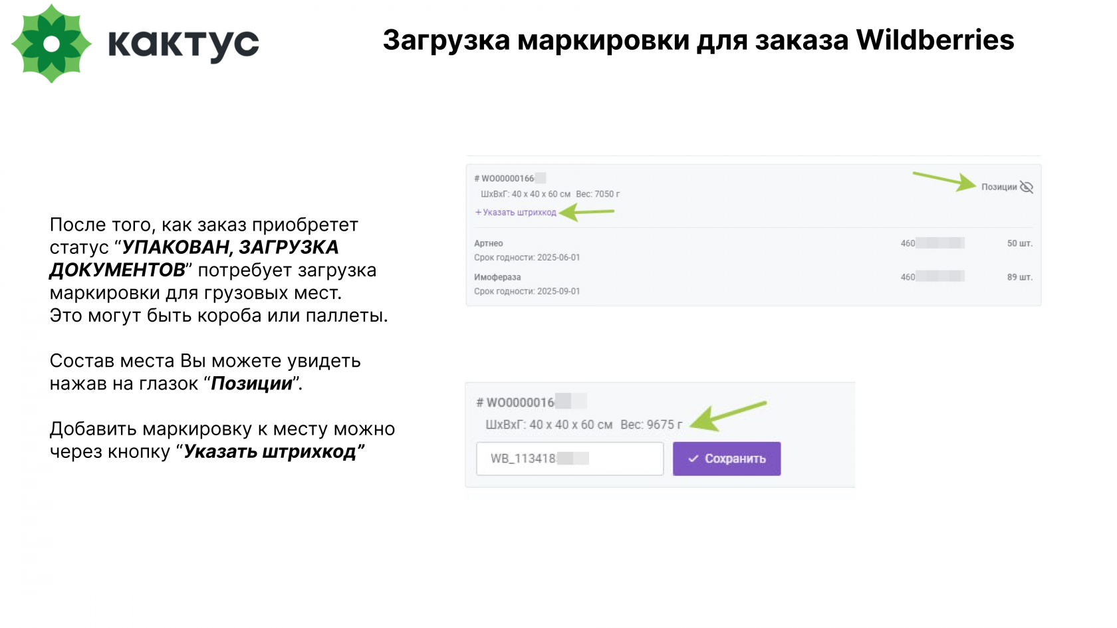Screen dimensions: 1117x628
Task: Toggle the Позиции eye visibility icon
Action: click(x=1027, y=187)
